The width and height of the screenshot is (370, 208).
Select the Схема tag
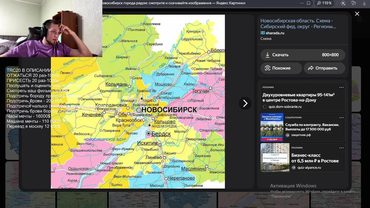[x=266, y=39]
